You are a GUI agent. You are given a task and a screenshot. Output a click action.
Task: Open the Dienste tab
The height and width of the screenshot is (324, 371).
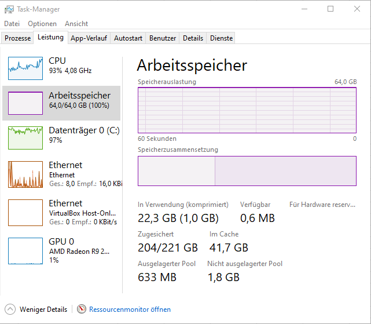(222, 38)
